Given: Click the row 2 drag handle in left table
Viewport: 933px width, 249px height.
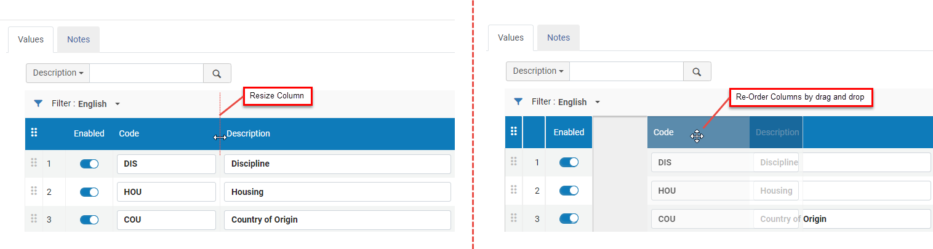Looking at the screenshot, I should click(34, 191).
